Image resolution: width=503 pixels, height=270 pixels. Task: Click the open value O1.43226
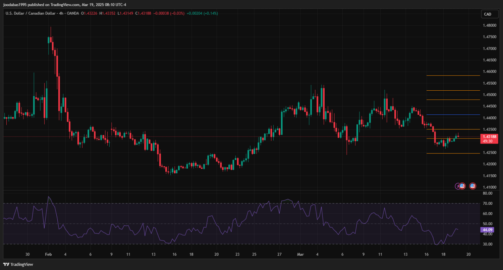point(89,13)
